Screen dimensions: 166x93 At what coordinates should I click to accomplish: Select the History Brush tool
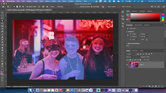pos(2,40)
